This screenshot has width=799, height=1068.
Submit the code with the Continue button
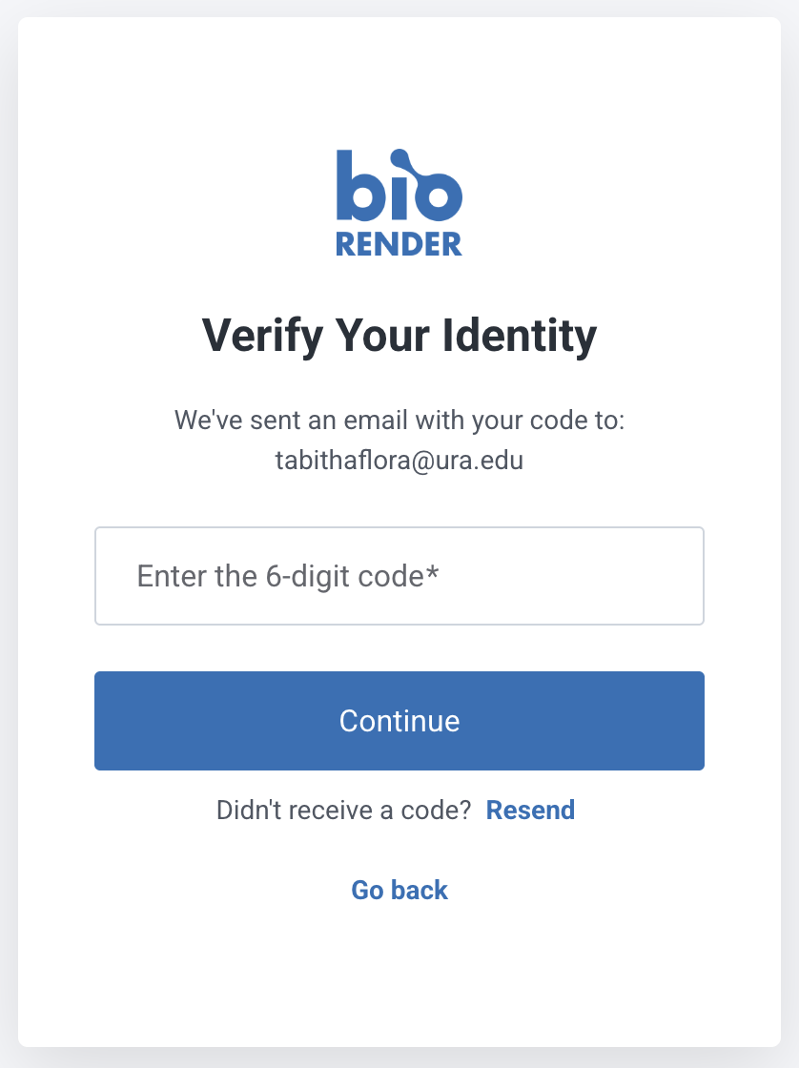[x=399, y=721]
